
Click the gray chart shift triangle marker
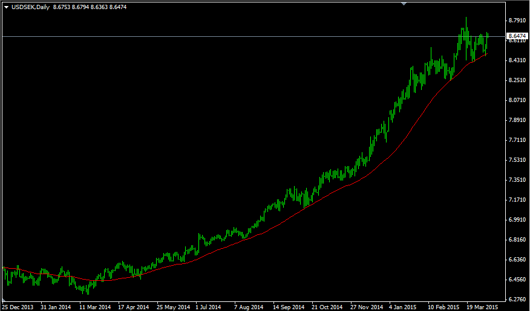(404, 4)
